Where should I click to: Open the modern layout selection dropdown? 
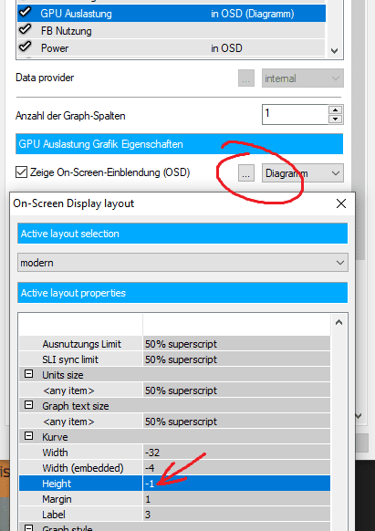tap(182, 263)
